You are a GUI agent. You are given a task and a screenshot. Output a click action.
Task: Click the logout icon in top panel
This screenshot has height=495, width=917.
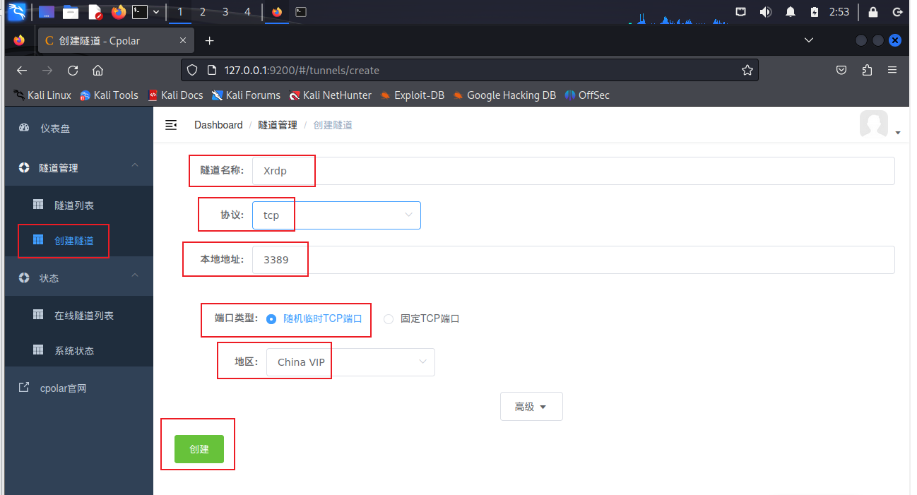897,11
